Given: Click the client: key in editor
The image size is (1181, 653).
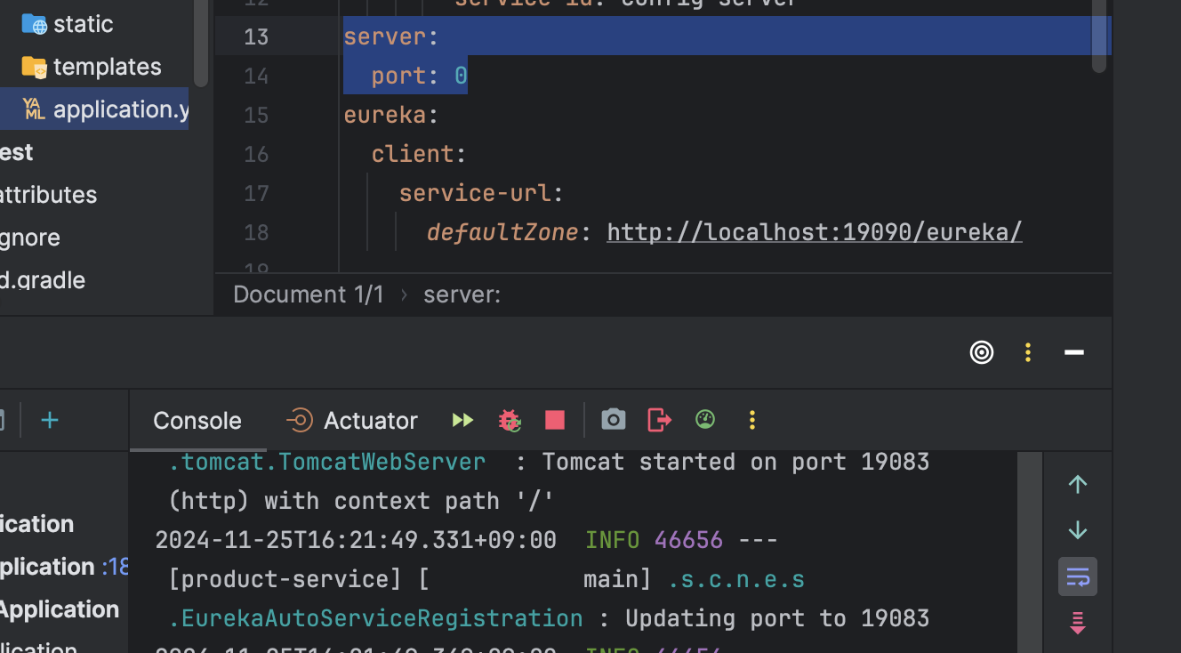Looking at the screenshot, I should click(419, 154).
